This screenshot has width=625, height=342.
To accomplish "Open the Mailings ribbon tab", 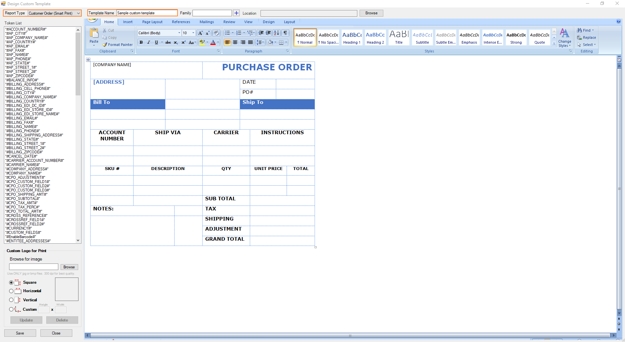I will pyautogui.click(x=206, y=22).
